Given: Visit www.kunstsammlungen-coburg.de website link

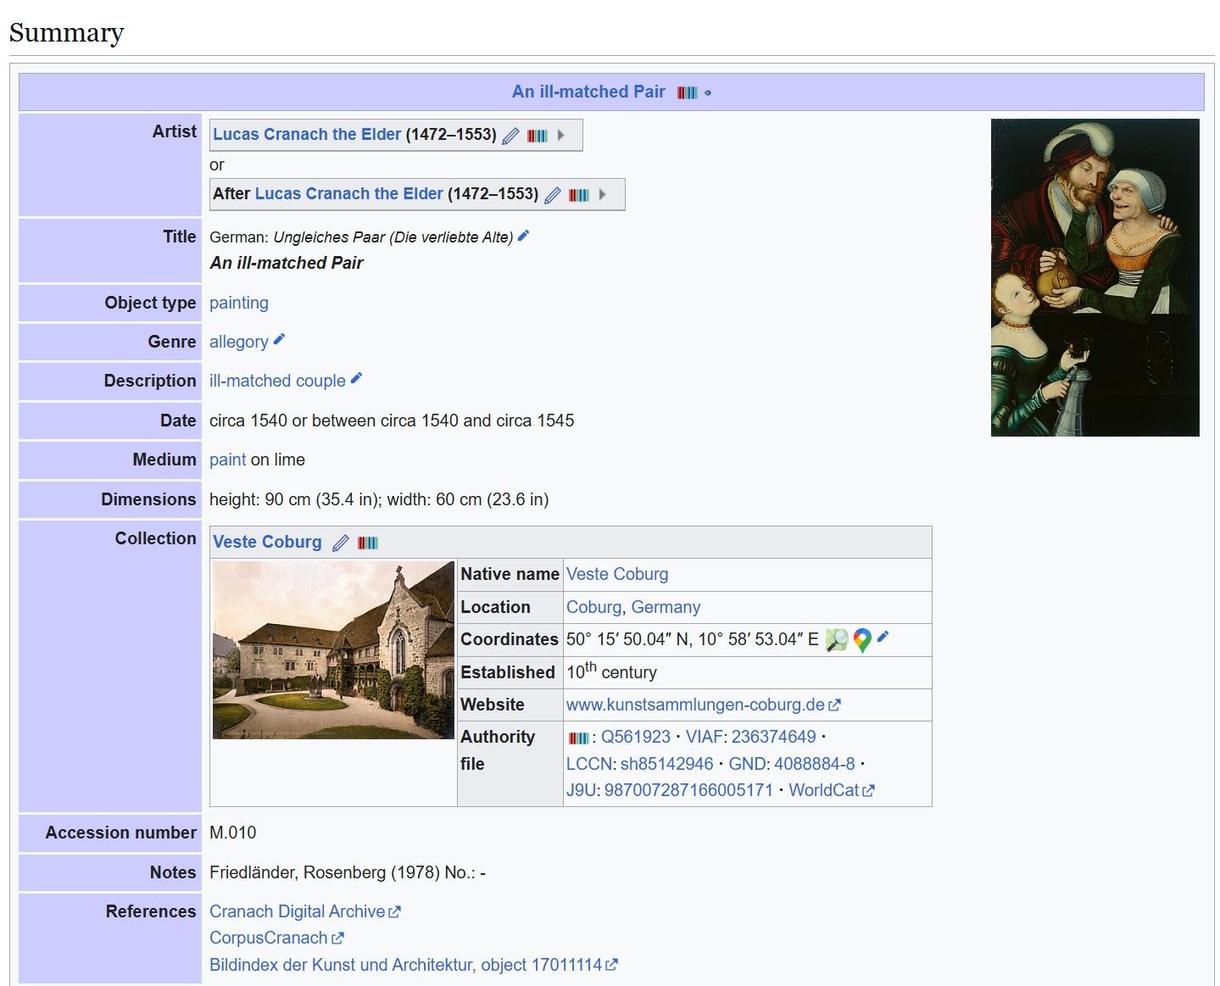Looking at the screenshot, I should [x=695, y=705].
